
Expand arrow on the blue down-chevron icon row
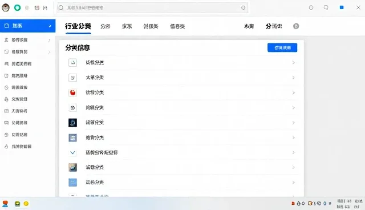click(x=293, y=152)
